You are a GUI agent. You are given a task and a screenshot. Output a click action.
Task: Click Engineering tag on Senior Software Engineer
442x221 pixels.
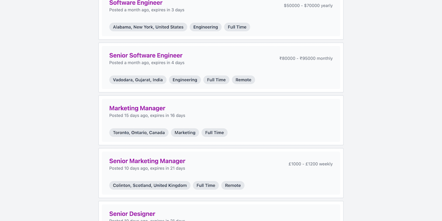(x=185, y=80)
